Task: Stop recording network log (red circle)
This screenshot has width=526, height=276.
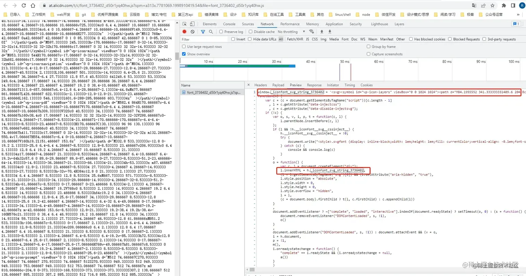Action: point(185,32)
